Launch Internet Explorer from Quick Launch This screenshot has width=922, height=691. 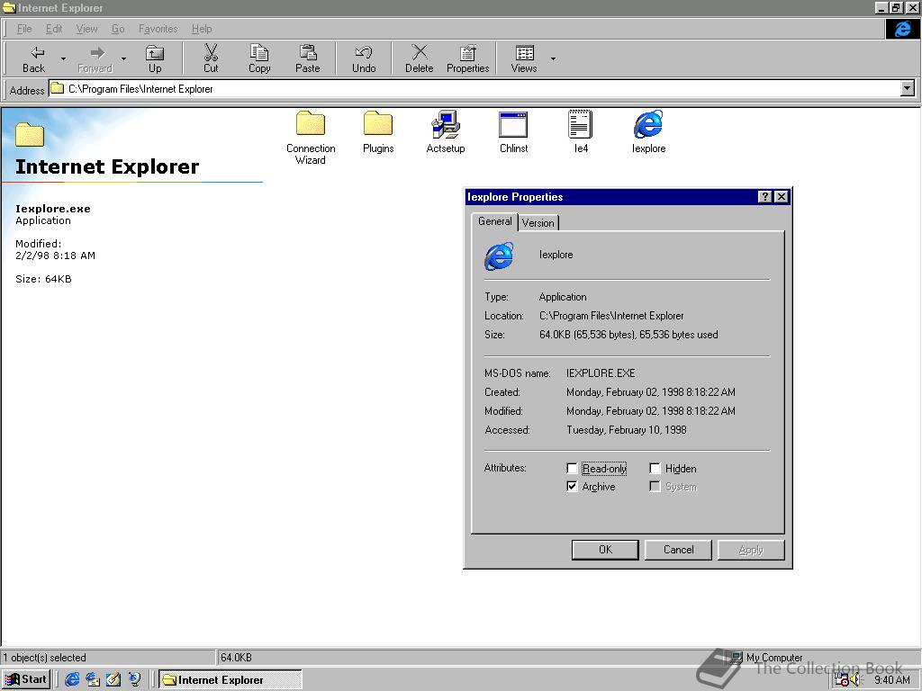point(72,679)
